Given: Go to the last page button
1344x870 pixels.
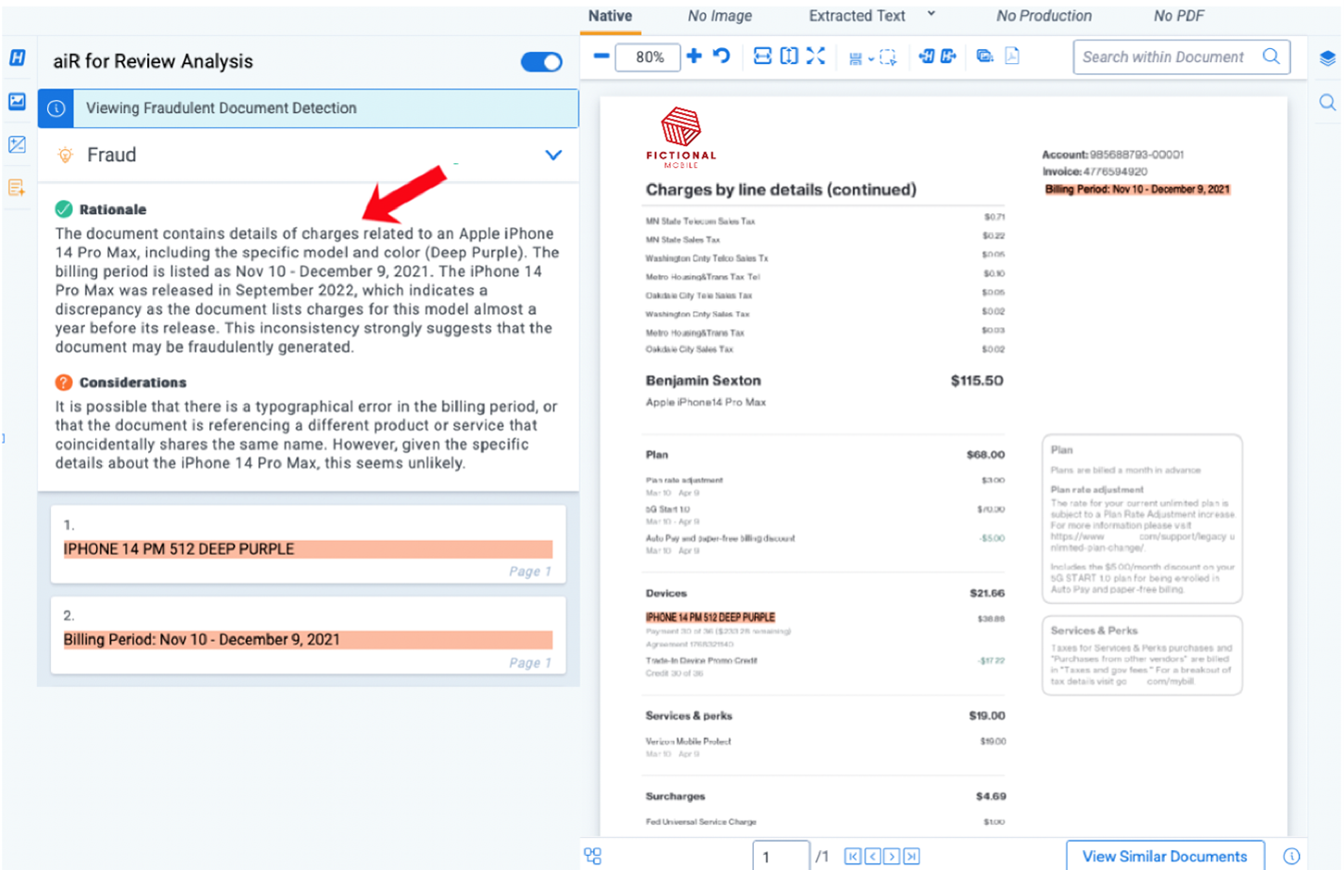Looking at the screenshot, I should [911, 856].
